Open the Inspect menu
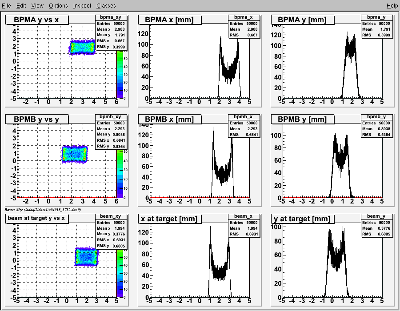 click(82, 6)
